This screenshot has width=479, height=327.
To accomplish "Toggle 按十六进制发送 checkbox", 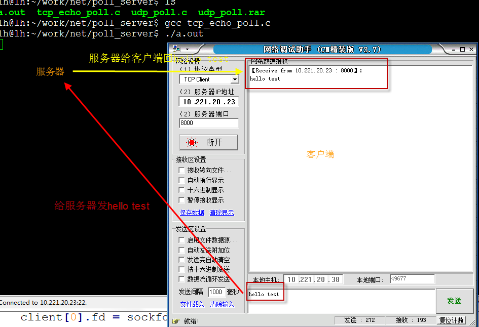I will [181, 269].
